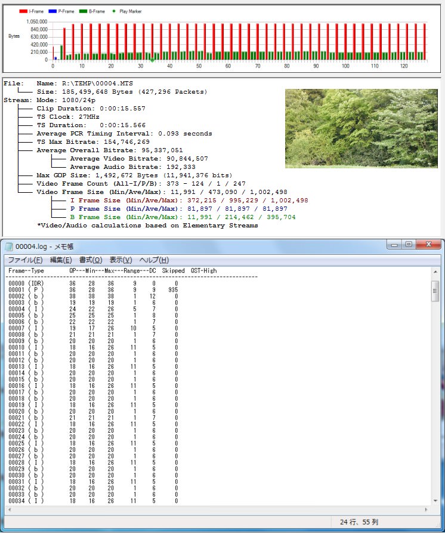
Task: Open the ファイル(F) menu
Action: 24,260
